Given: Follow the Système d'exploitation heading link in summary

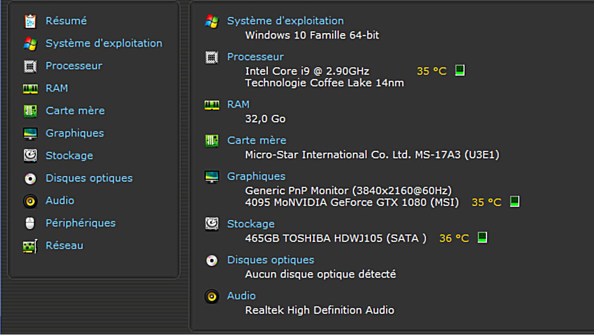Looking at the screenshot, I should (286, 21).
